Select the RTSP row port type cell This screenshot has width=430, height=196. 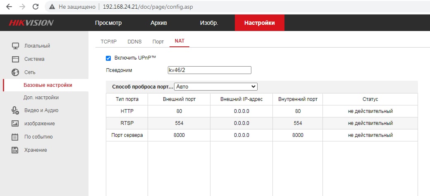(127, 123)
